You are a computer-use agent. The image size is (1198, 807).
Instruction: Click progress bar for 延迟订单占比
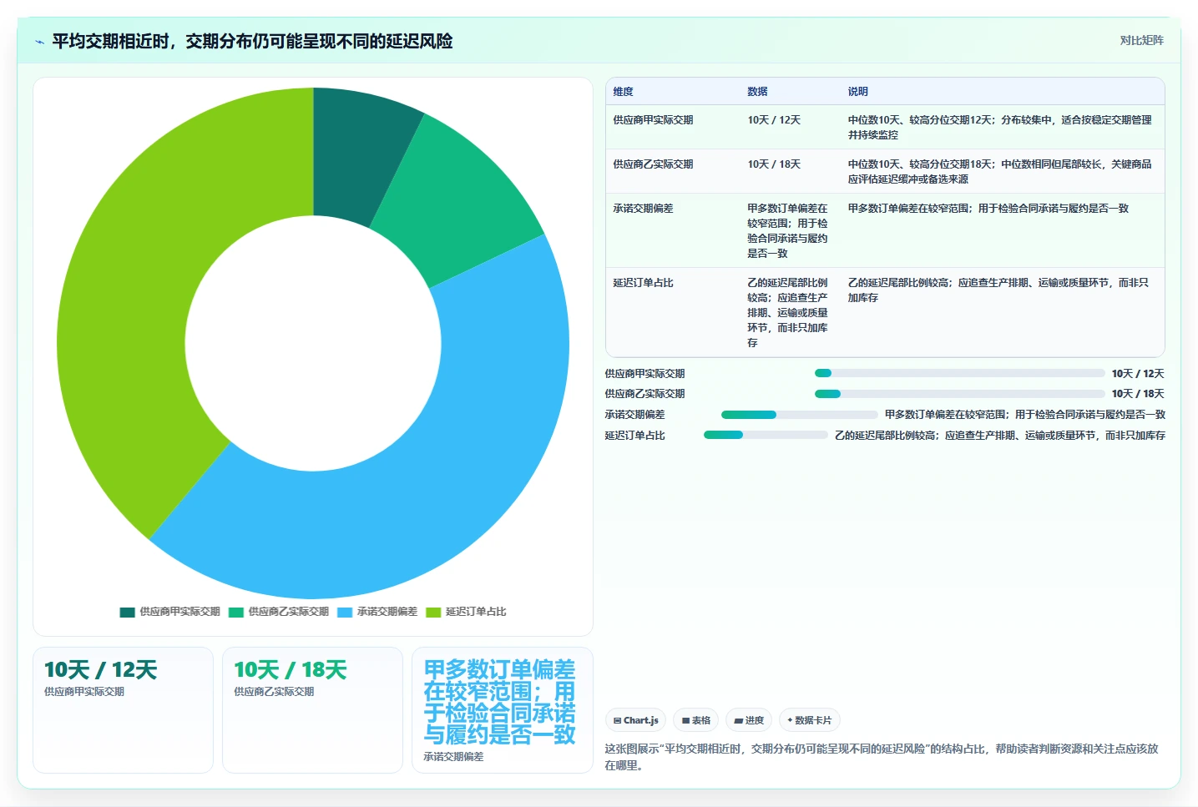766,435
